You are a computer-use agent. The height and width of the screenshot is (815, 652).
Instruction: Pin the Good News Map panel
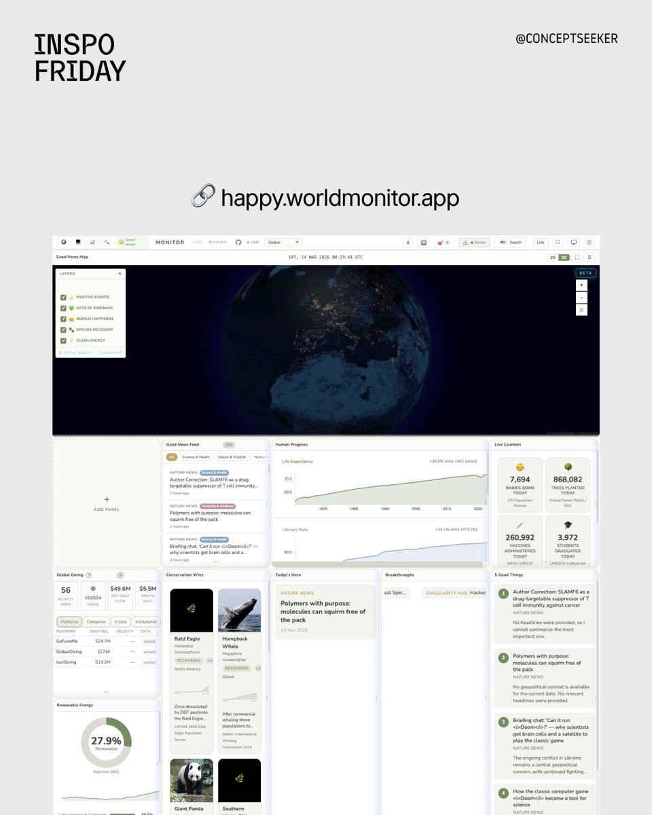pyautogui.click(x=590, y=257)
